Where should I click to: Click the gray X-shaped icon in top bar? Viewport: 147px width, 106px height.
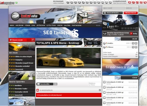[80, 2]
